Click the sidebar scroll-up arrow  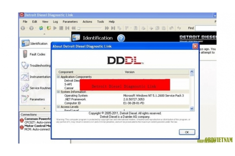44,34
